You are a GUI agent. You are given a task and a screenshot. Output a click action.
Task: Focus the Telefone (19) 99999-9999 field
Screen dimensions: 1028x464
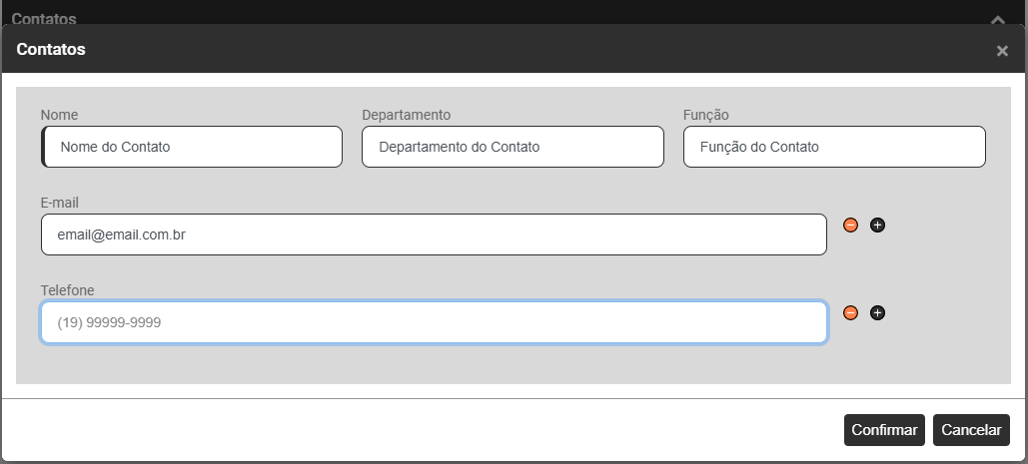point(434,322)
